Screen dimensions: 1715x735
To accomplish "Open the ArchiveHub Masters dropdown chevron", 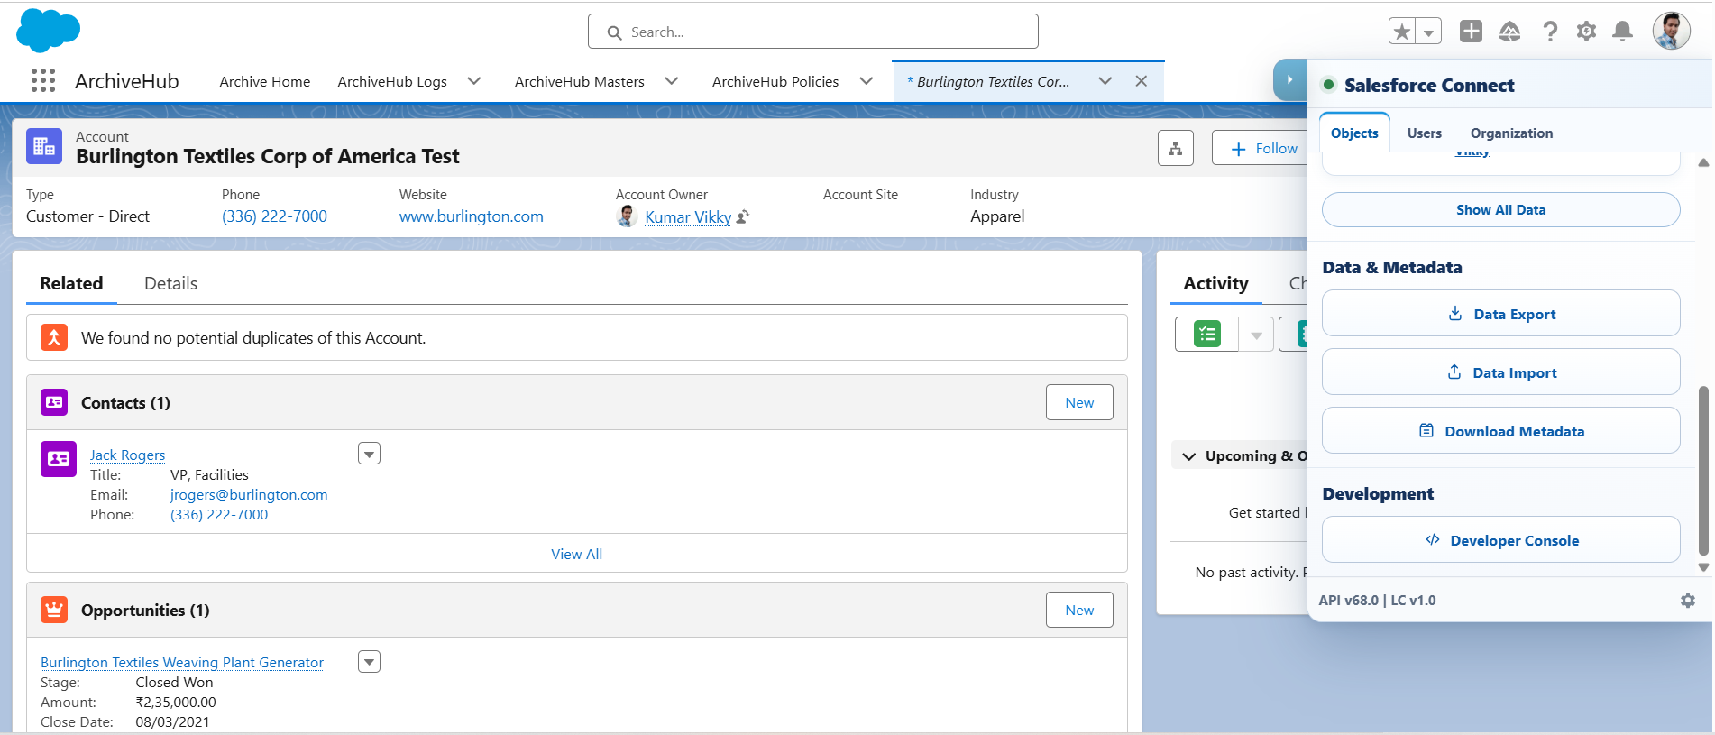I will click(x=672, y=81).
